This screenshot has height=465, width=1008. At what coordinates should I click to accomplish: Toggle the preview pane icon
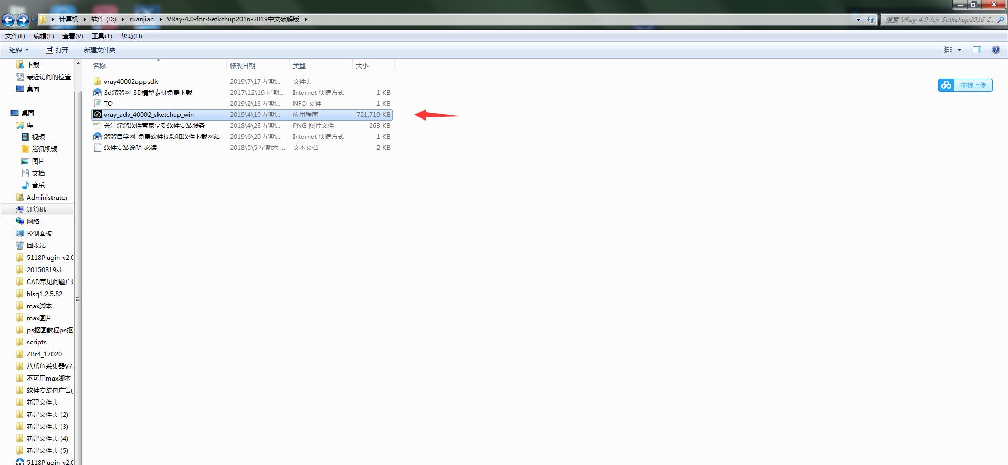(x=976, y=50)
